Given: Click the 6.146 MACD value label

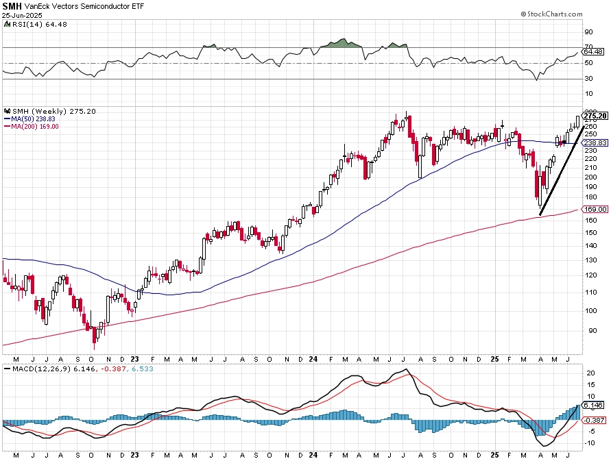Looking at the screenshot, I should click(593, 406).
